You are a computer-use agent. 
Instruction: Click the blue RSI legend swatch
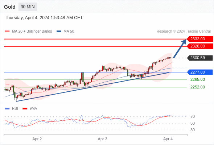coord(7,109)
